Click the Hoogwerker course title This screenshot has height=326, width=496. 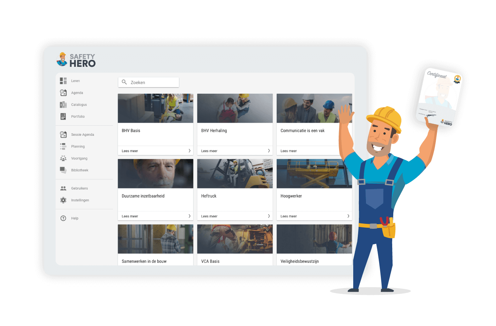pyautogui.click(x=291, y=196)
